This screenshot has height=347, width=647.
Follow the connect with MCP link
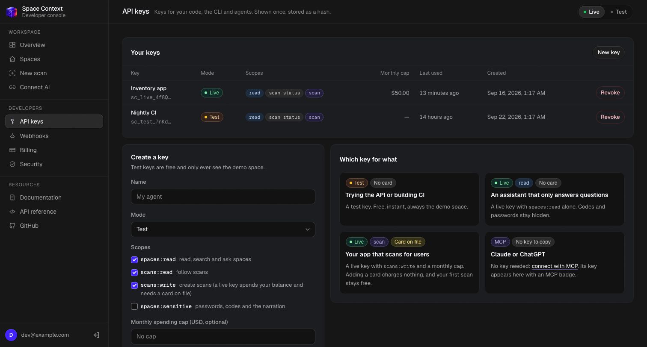(x=555, y=266)
